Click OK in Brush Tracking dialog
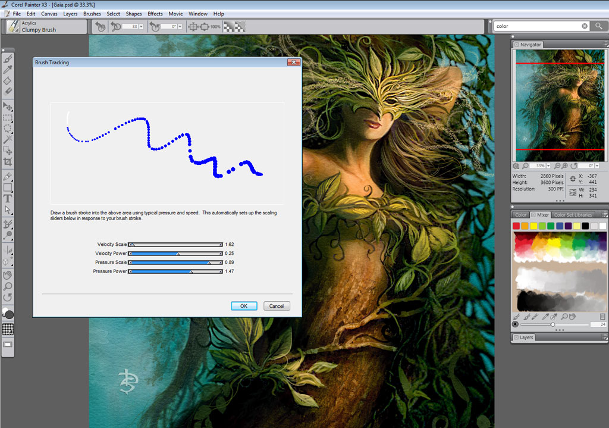This screenshot has height=428, width=609. (244, 306)
